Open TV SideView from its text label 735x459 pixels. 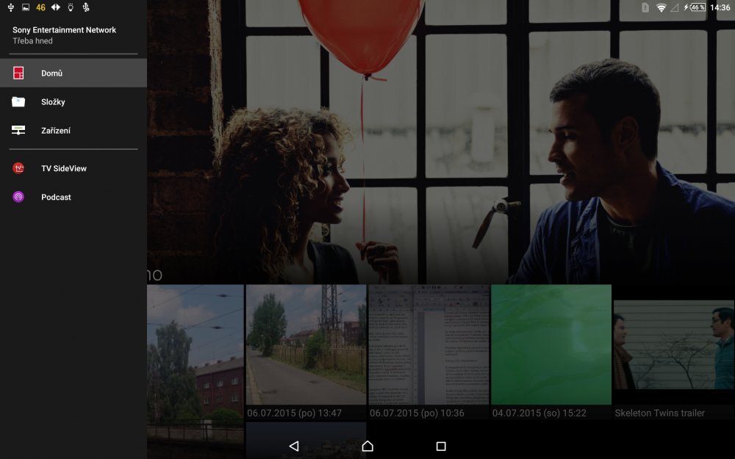point(65,168)
